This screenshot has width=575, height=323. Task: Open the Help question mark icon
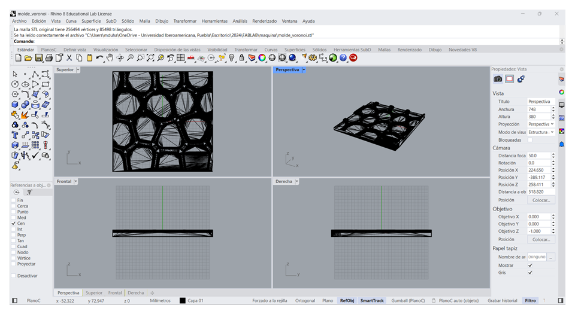click(343, 58)
